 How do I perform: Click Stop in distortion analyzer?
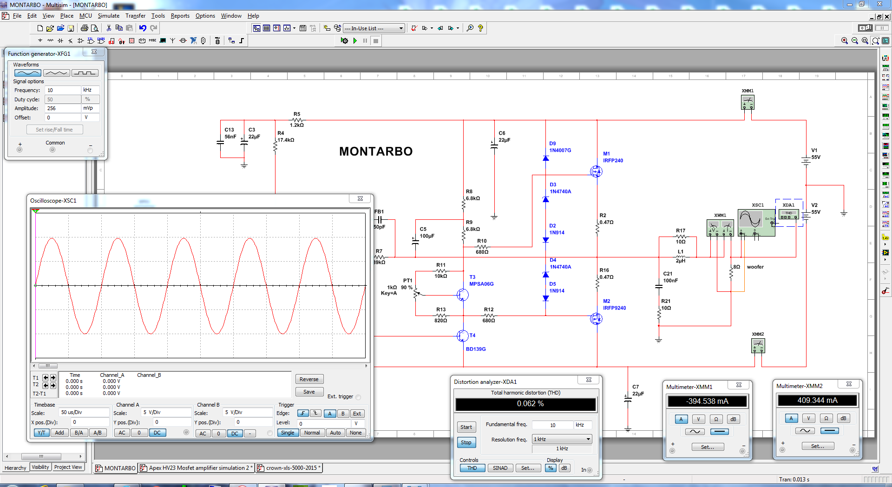466,442
